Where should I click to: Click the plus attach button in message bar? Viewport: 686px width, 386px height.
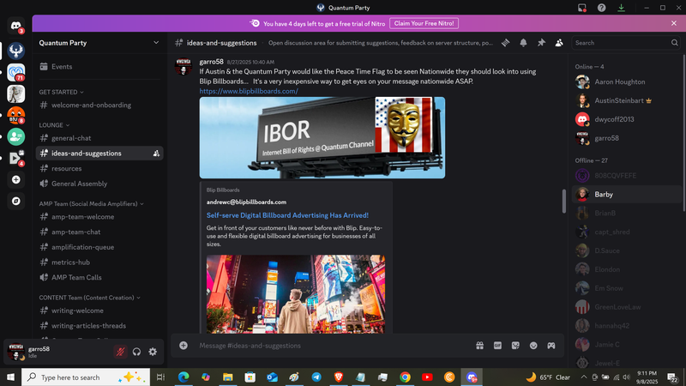(184, 346)
